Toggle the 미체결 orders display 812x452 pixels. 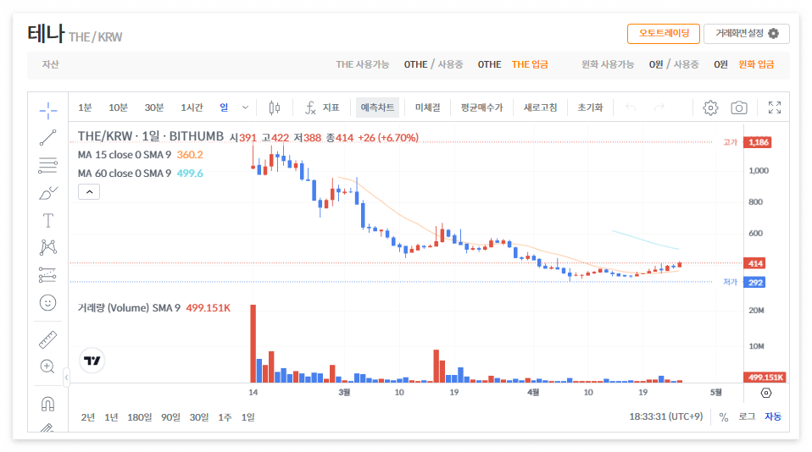pyautogui.click(x=428, y=107)
